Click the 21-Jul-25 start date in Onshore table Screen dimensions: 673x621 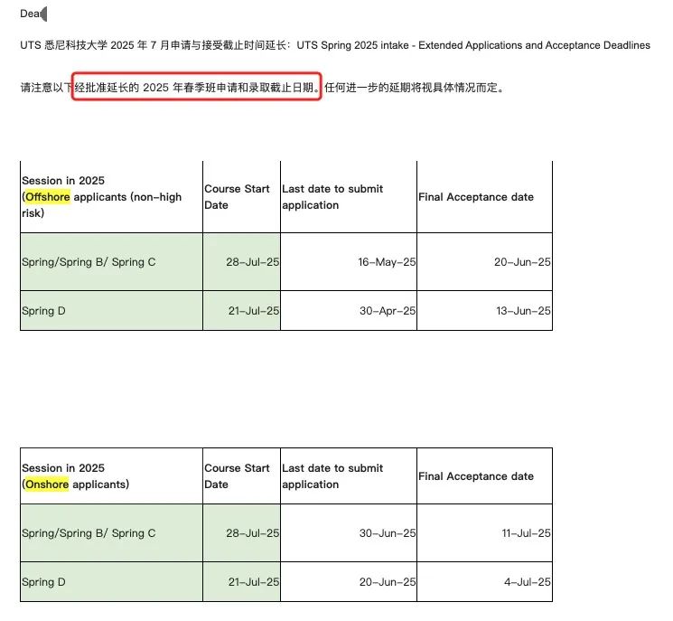point(254,582)
